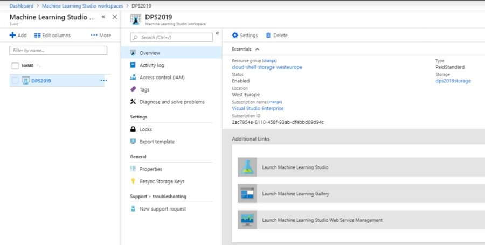485x245 pixels.
Task: Open the Settings command
Action: pyautogui.click(x=248, y=36)
